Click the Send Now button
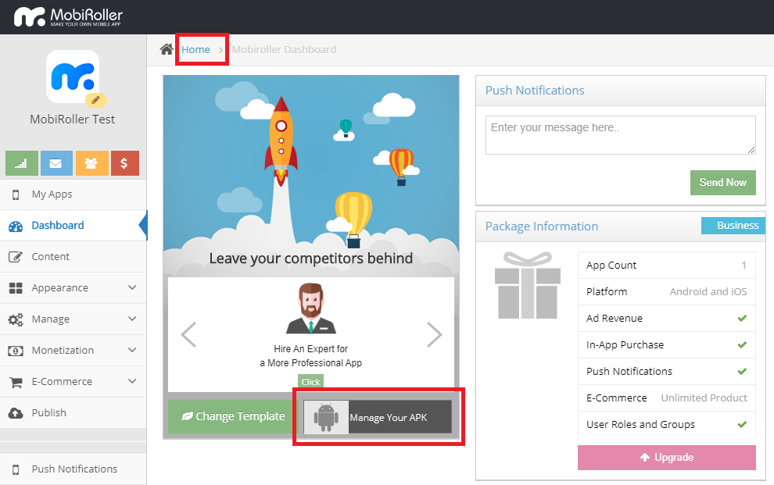The height and width of the screenshot is (485, 774). click(722, 183)
